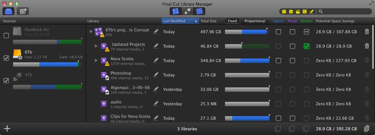
Task: Click the Proxy column header
Action: pos(292,21)
